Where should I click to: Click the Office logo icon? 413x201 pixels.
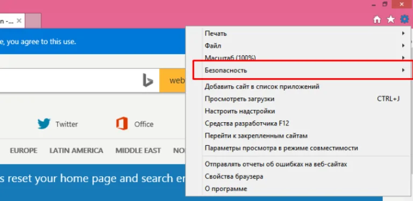pos(122,124)
